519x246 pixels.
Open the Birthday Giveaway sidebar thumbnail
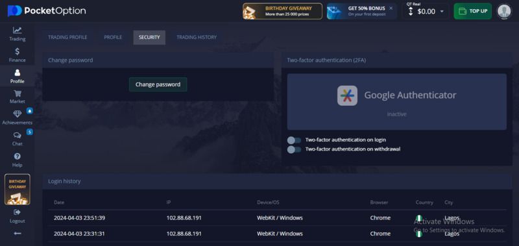pyautogui.click(x=18, y=190)
